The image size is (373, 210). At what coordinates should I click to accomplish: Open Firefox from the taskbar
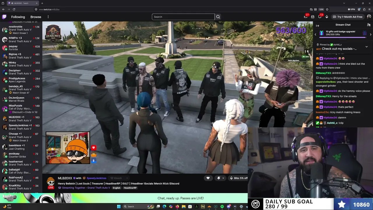coord(177,206)
